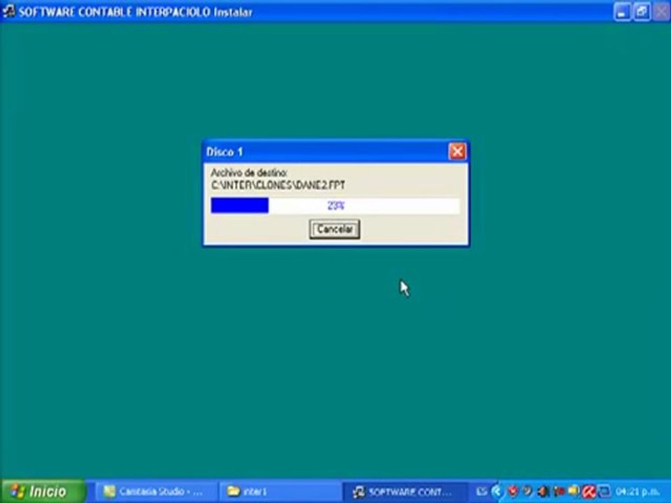Viewport: 671px width, 503px height.
Task: Click destination path C:\INTER\CLONES\DANE2.FPT
Action: click(x=278, y=185)
